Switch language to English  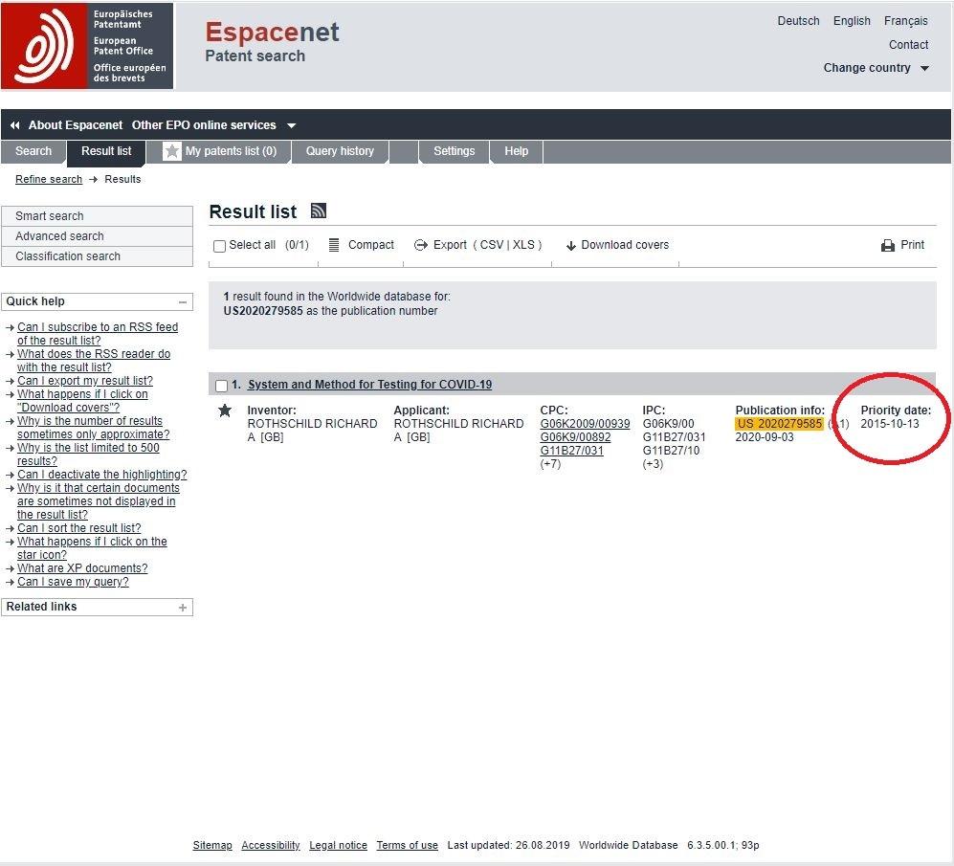point(852,21)
